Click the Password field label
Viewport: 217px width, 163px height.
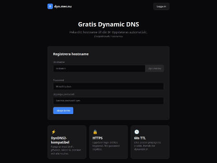click(58, 80)
